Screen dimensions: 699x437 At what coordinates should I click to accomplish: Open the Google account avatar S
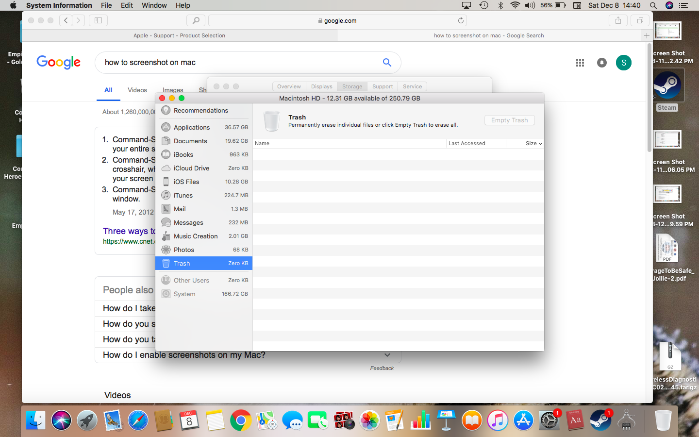tap(624, 63)
